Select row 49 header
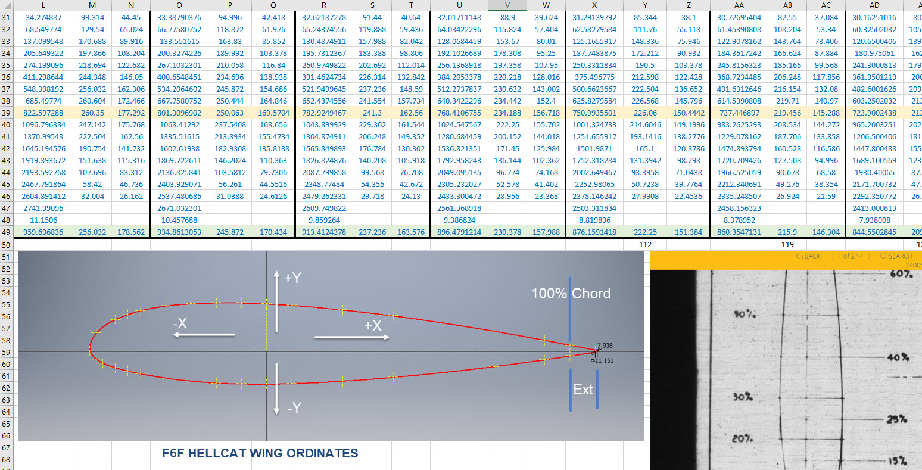922x470 pixels. [7, 232]
